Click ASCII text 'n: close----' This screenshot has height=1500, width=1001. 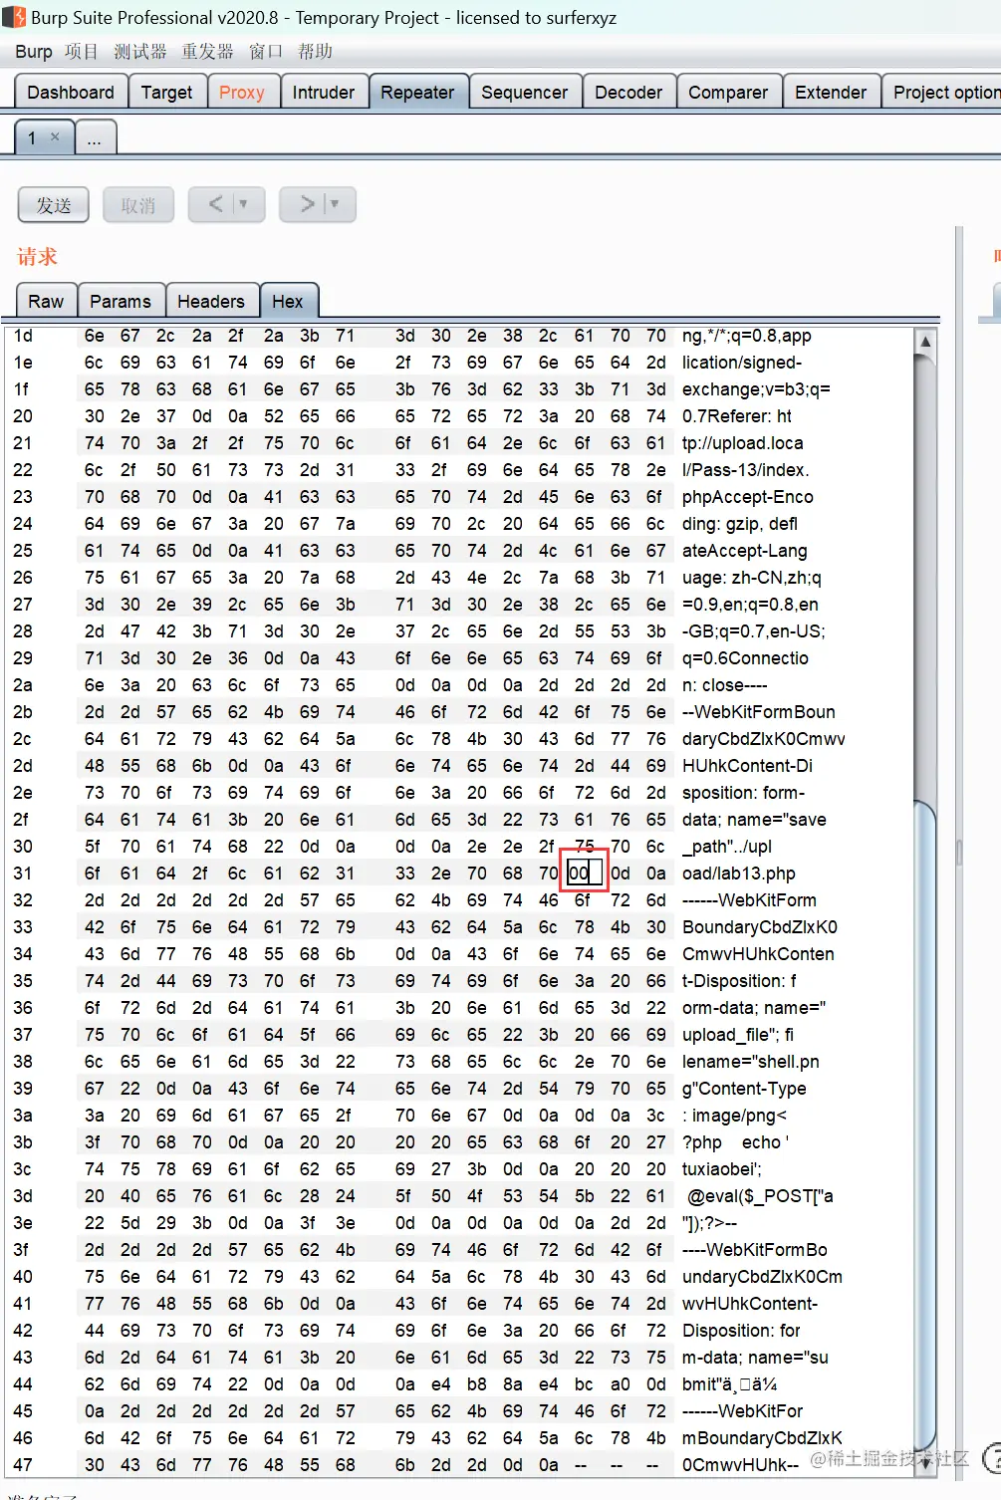pos(724,685)
